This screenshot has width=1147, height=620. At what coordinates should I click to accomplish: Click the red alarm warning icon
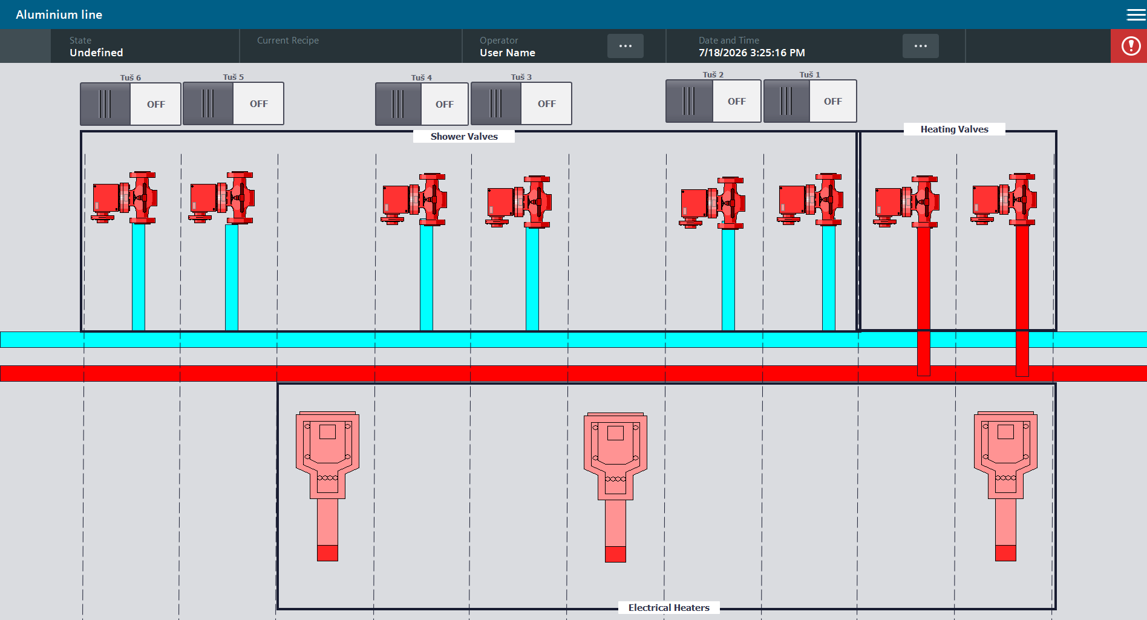1130,46
